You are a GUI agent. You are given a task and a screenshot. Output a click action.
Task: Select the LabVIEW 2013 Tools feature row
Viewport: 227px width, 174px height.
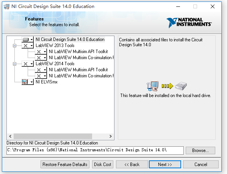point(55,45)
